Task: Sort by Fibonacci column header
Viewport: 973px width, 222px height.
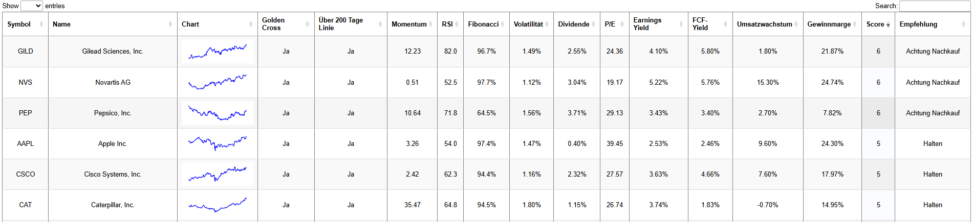Action: click(483, 24)
